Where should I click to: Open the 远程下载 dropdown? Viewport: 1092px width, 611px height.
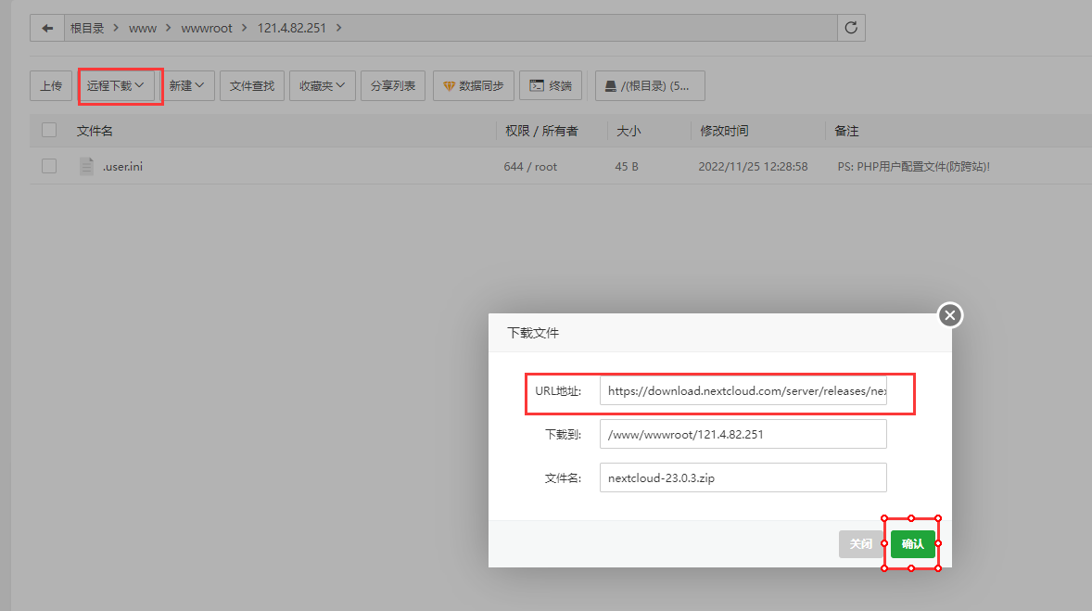click(116, 85)
